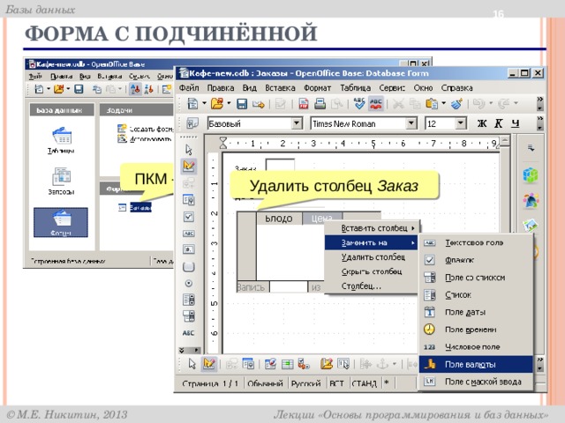
Task: Select Поле с маской ввода in submenu
Action: point(476,382)
